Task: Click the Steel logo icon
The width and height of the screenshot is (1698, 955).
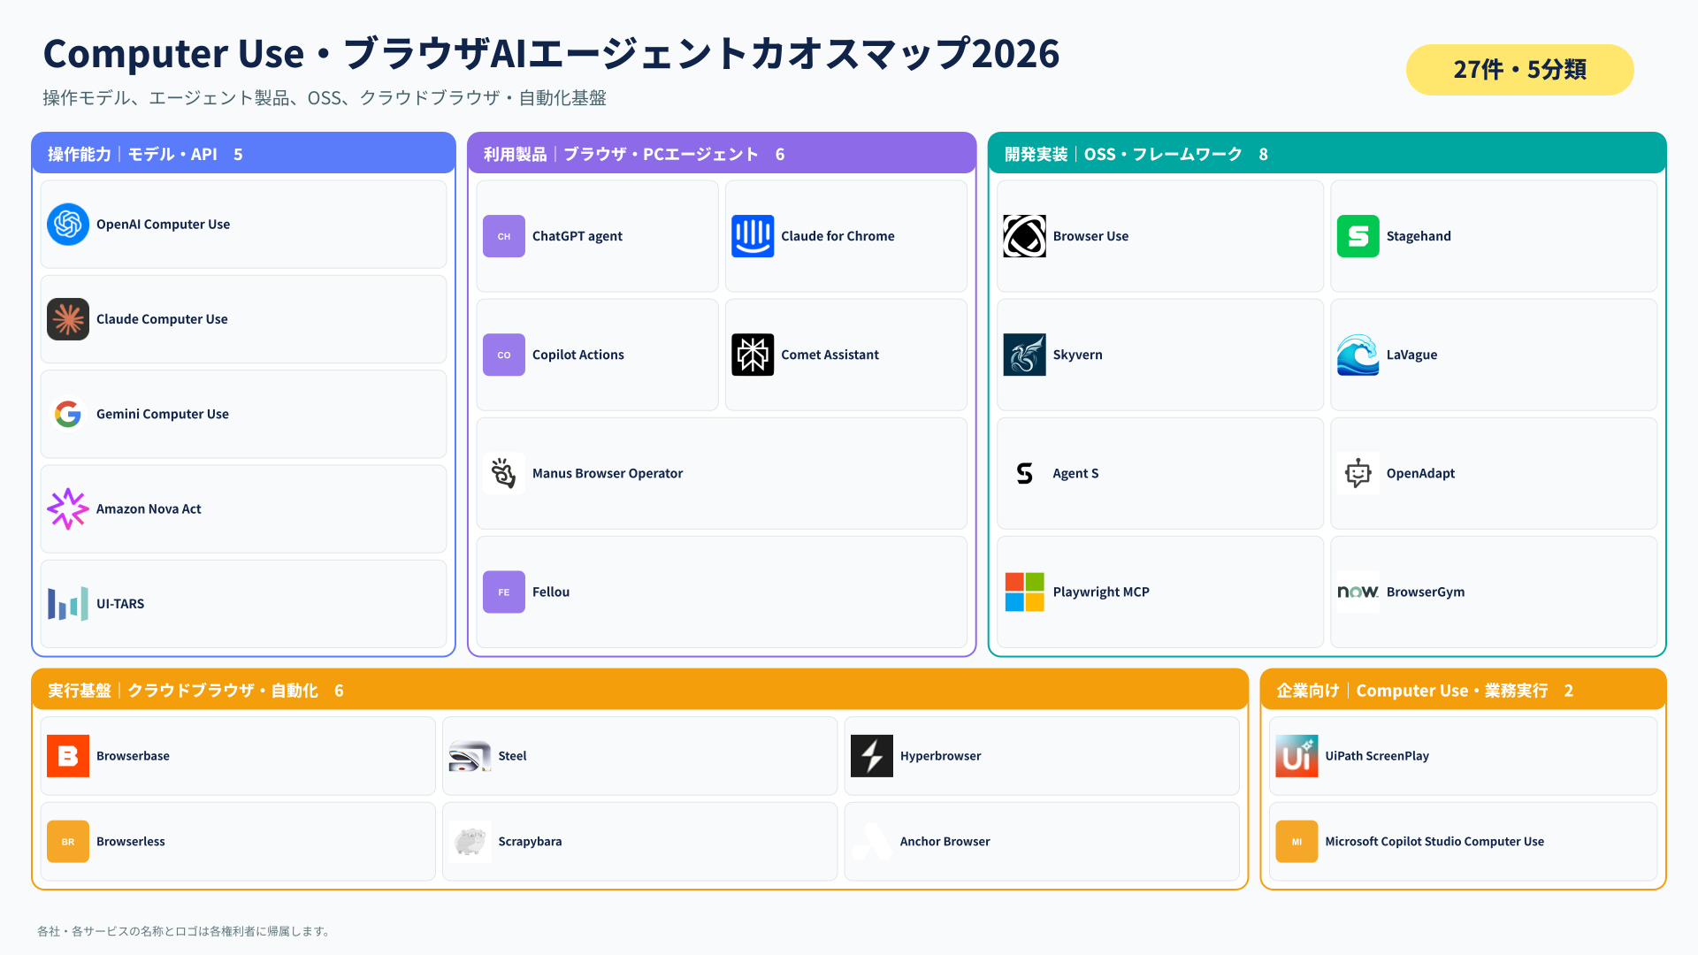Action: [x=470, y=756]
